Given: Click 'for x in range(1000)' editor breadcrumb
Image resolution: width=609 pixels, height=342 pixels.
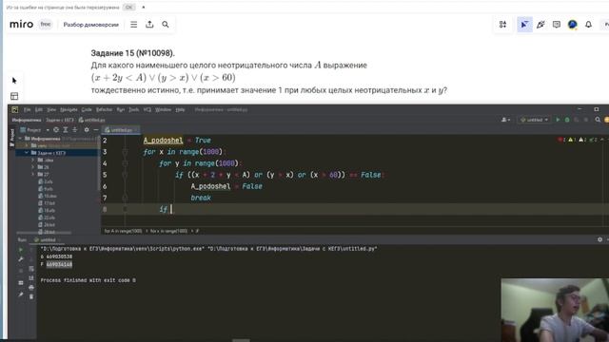Looking at the screenshot, I should [168, 231].
